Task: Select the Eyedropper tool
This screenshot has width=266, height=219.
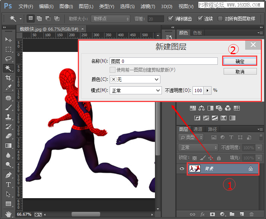Action: pos(8,87)
